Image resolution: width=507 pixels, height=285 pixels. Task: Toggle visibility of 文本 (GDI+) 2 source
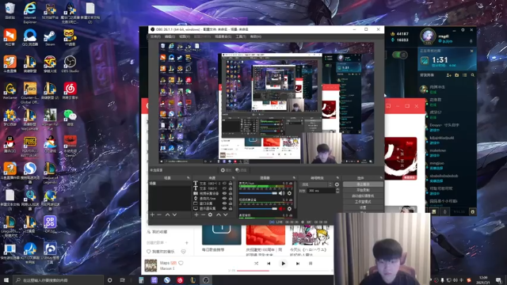224,183
